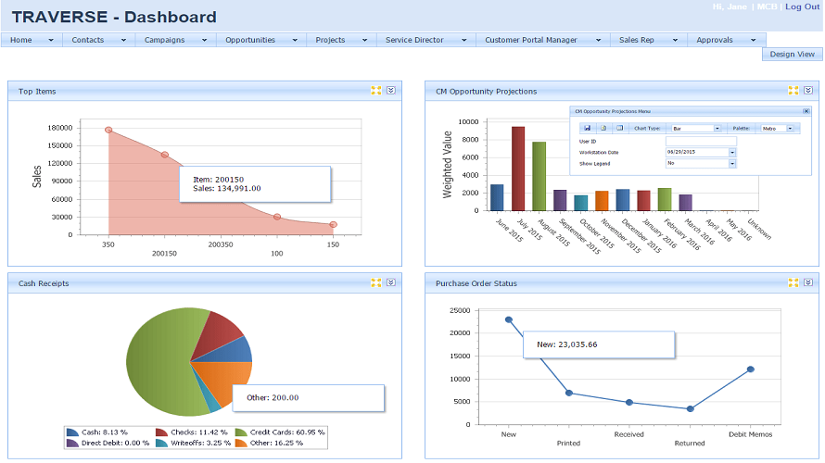Viewport: 825px width, 463px height.
Task: Open the Palette dropdown
Action: [x=791, y=129]
